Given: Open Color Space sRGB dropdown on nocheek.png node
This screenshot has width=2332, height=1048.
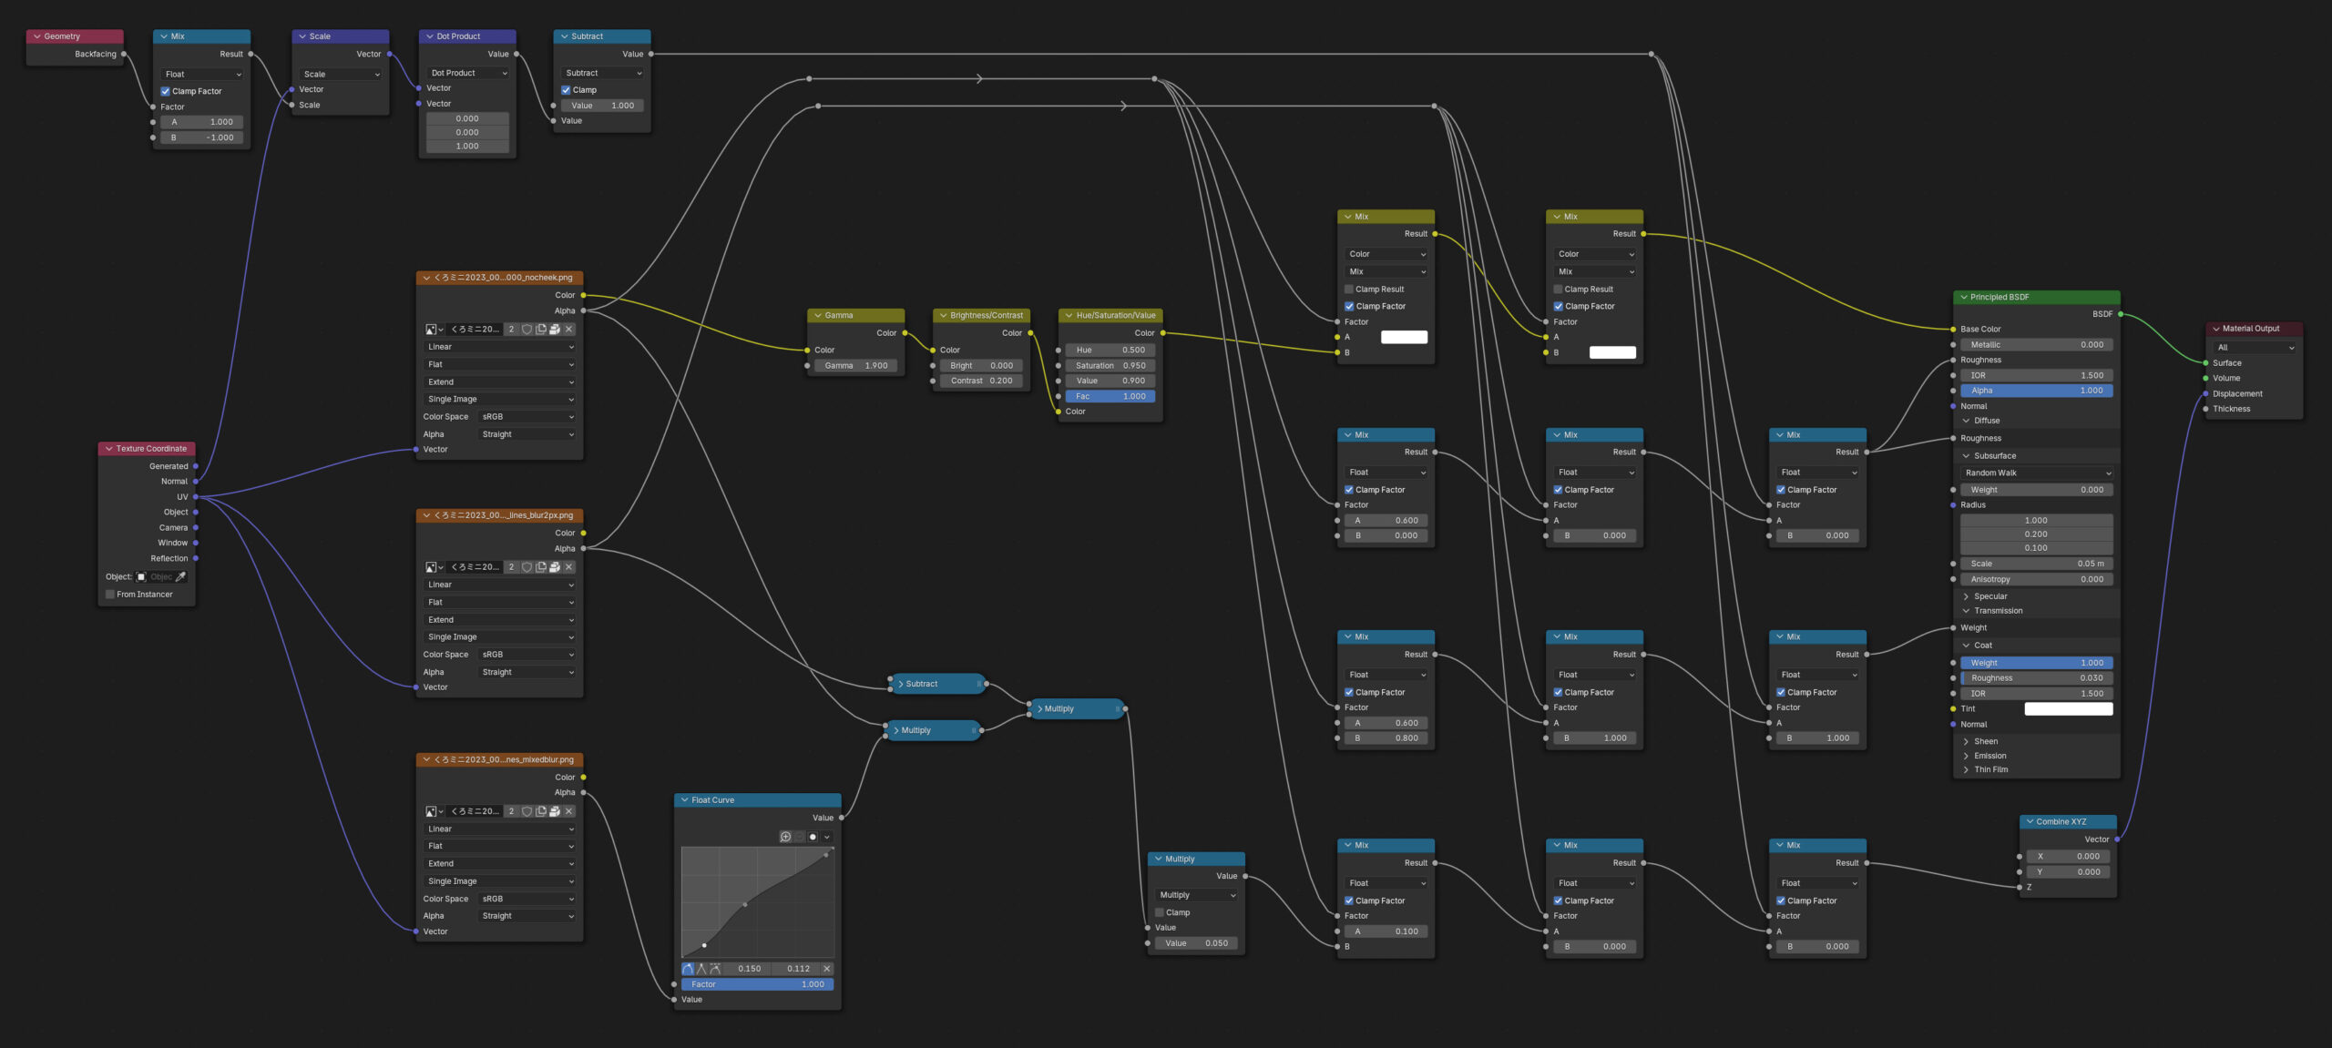Looking at the screenshot, I should [527, 417].
